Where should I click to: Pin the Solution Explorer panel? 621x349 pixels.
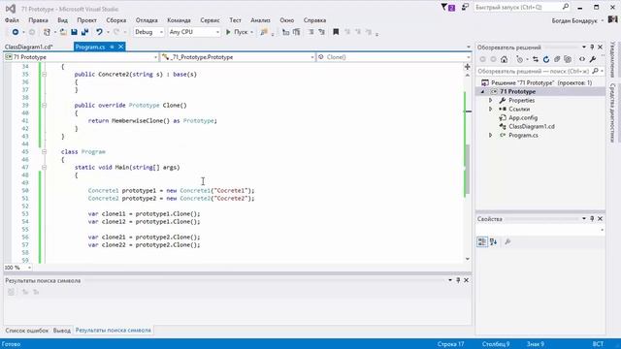592,48
